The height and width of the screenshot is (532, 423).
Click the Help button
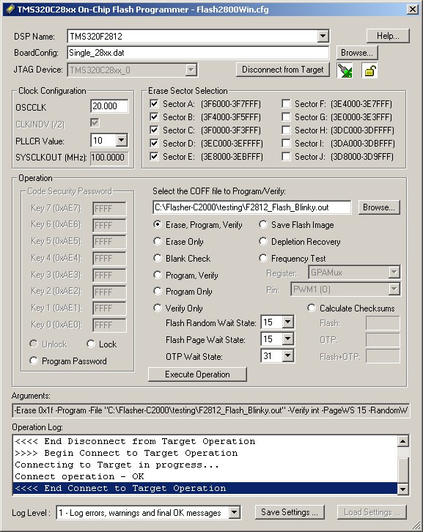pyautogui.click(x=388, y=36)
